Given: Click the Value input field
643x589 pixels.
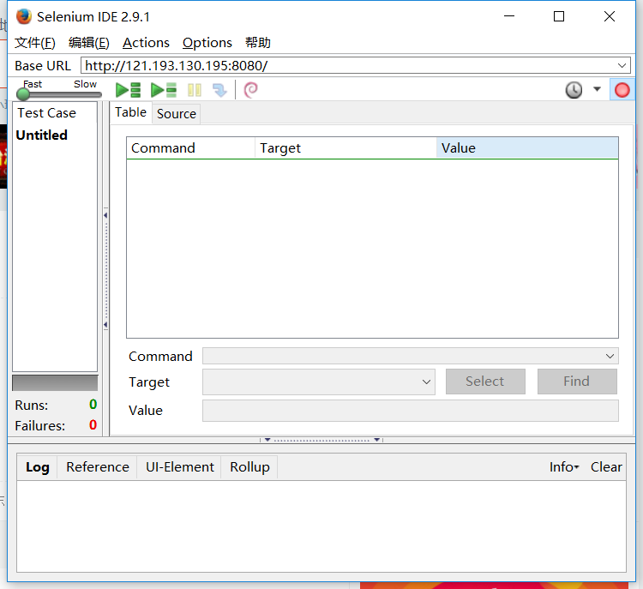Looking at the screenshot, I should click(411, 411).
